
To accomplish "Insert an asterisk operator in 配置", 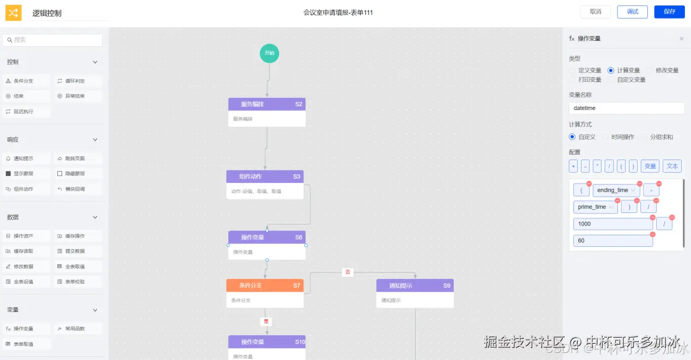I will [x=597, y=166].
